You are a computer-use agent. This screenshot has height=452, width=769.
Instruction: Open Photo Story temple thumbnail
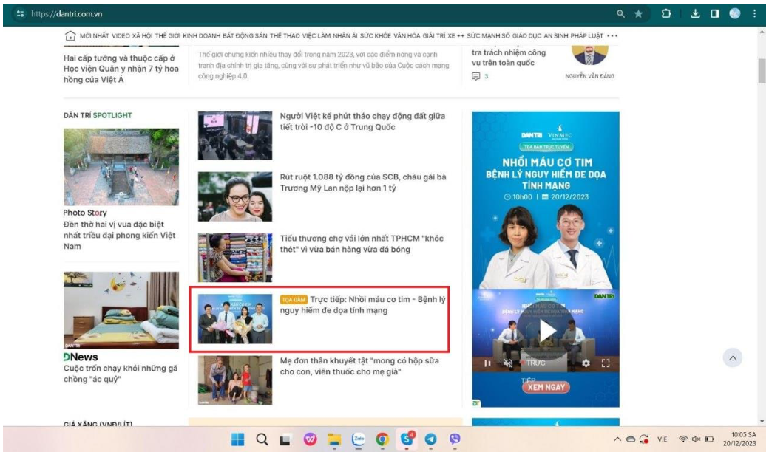tap(121, 167)
